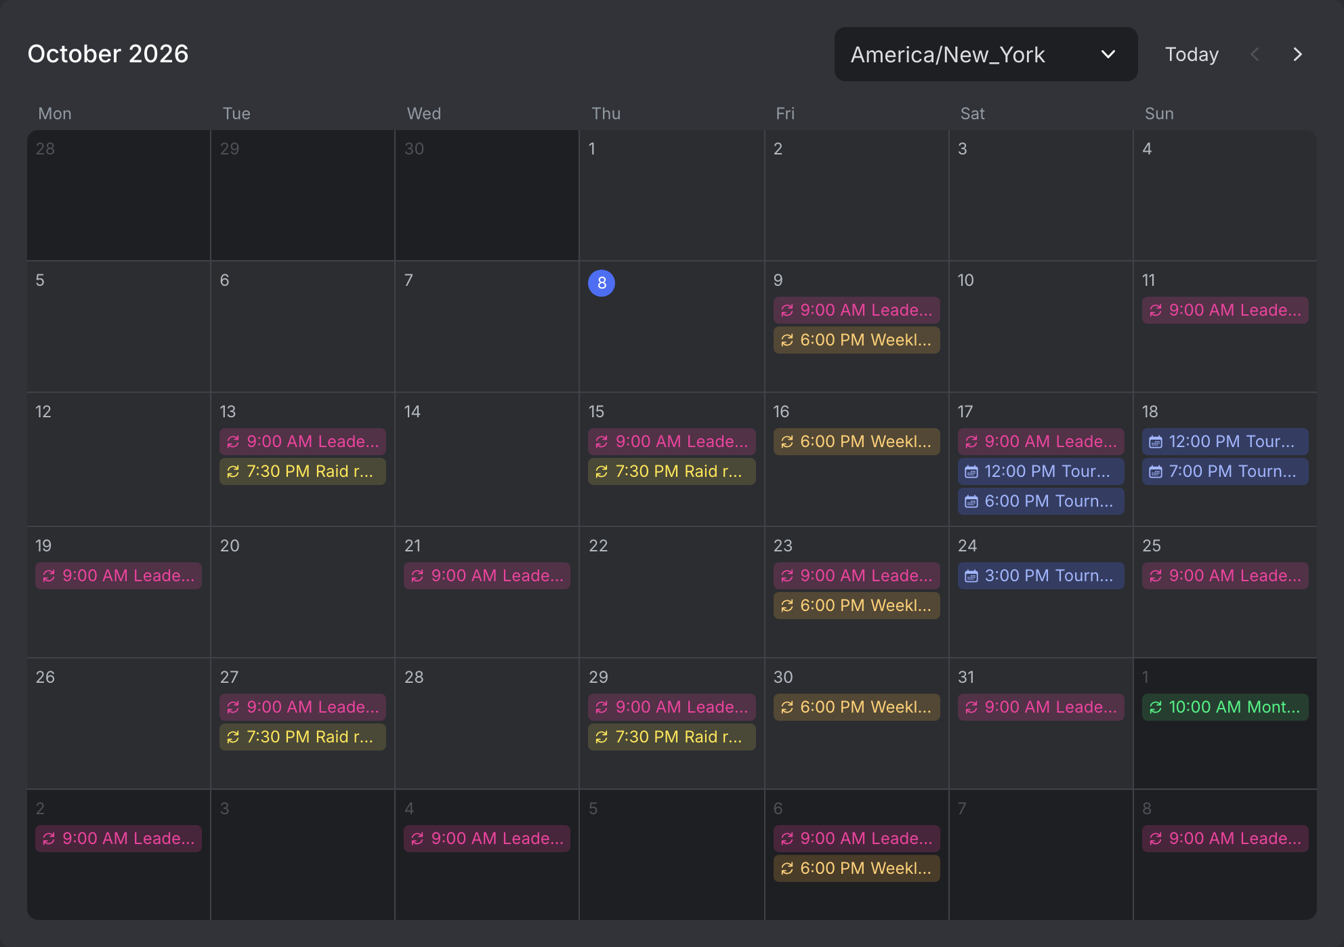The width and height of the screenshot is (1344, 947).
Task: Open 10:00 AM Monthly event on November 1
Action: pyautogui.click(x=1225, y=707)
